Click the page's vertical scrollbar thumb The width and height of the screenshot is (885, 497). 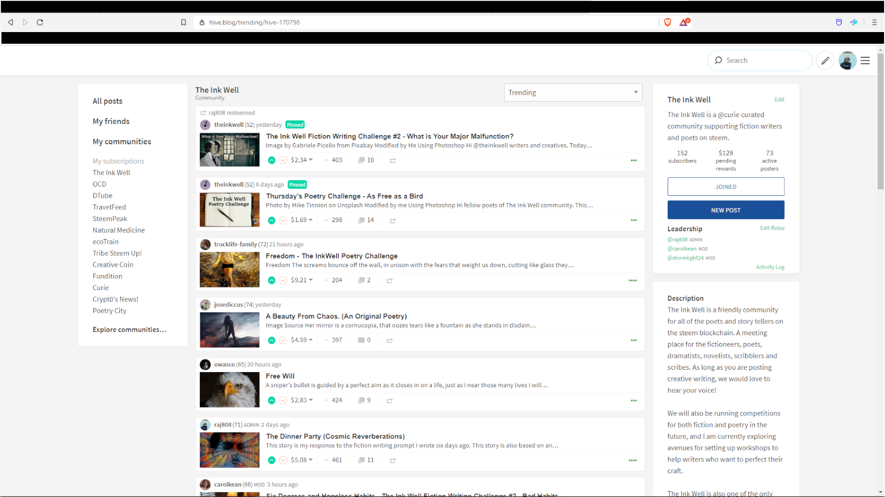[880, 121]
